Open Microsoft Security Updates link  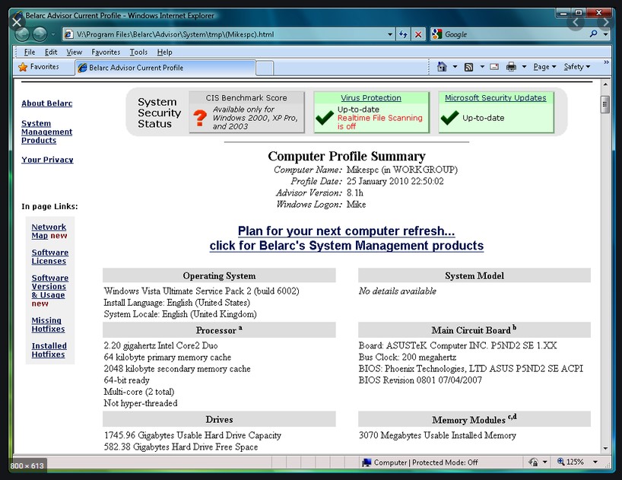[x=496, y=97]
